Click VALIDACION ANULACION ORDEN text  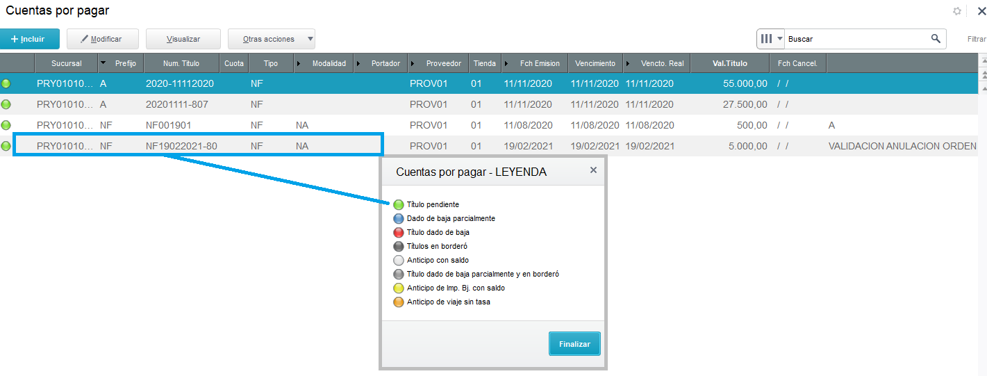tap(902, 146)
